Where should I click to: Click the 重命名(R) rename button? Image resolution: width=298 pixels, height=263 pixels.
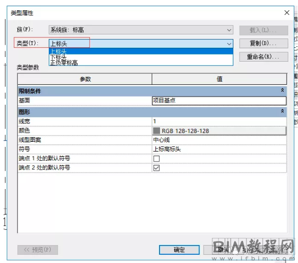pos(264,57)
